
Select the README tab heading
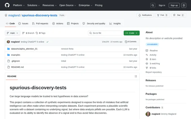[x=12, y=76]
